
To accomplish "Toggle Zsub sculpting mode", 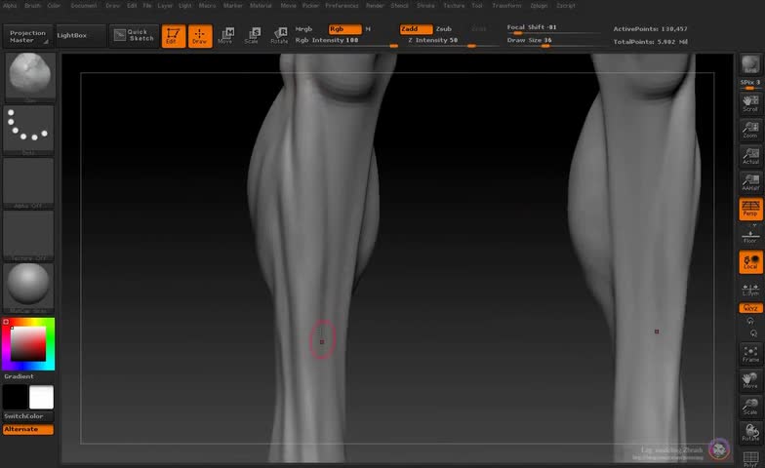I will pyautogui.click(x=443, y=29).
